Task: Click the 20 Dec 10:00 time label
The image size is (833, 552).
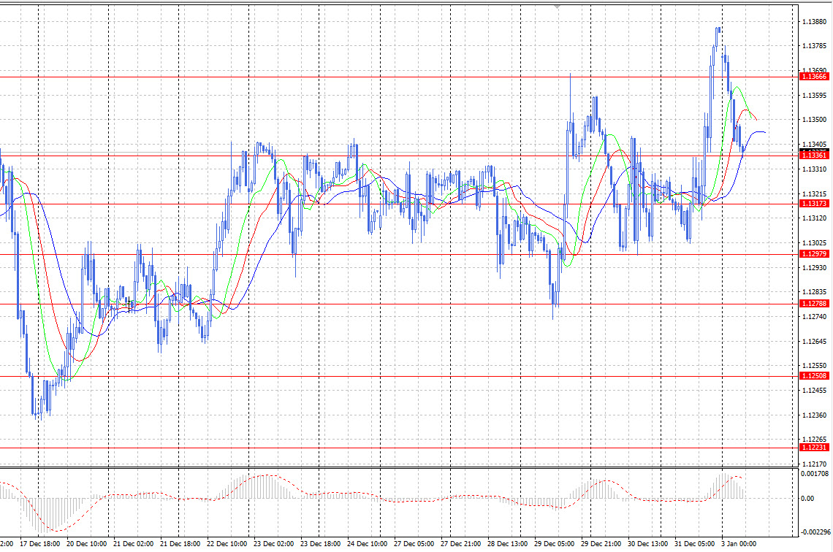Action: 87,544
